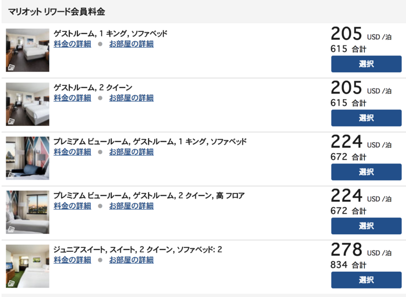
Task: Select the 2 Queen guest room at 205 USD
Action: click(366, 118)
